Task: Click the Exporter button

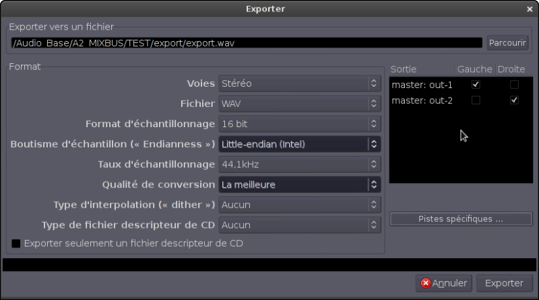Action: (x=504, y=283)
